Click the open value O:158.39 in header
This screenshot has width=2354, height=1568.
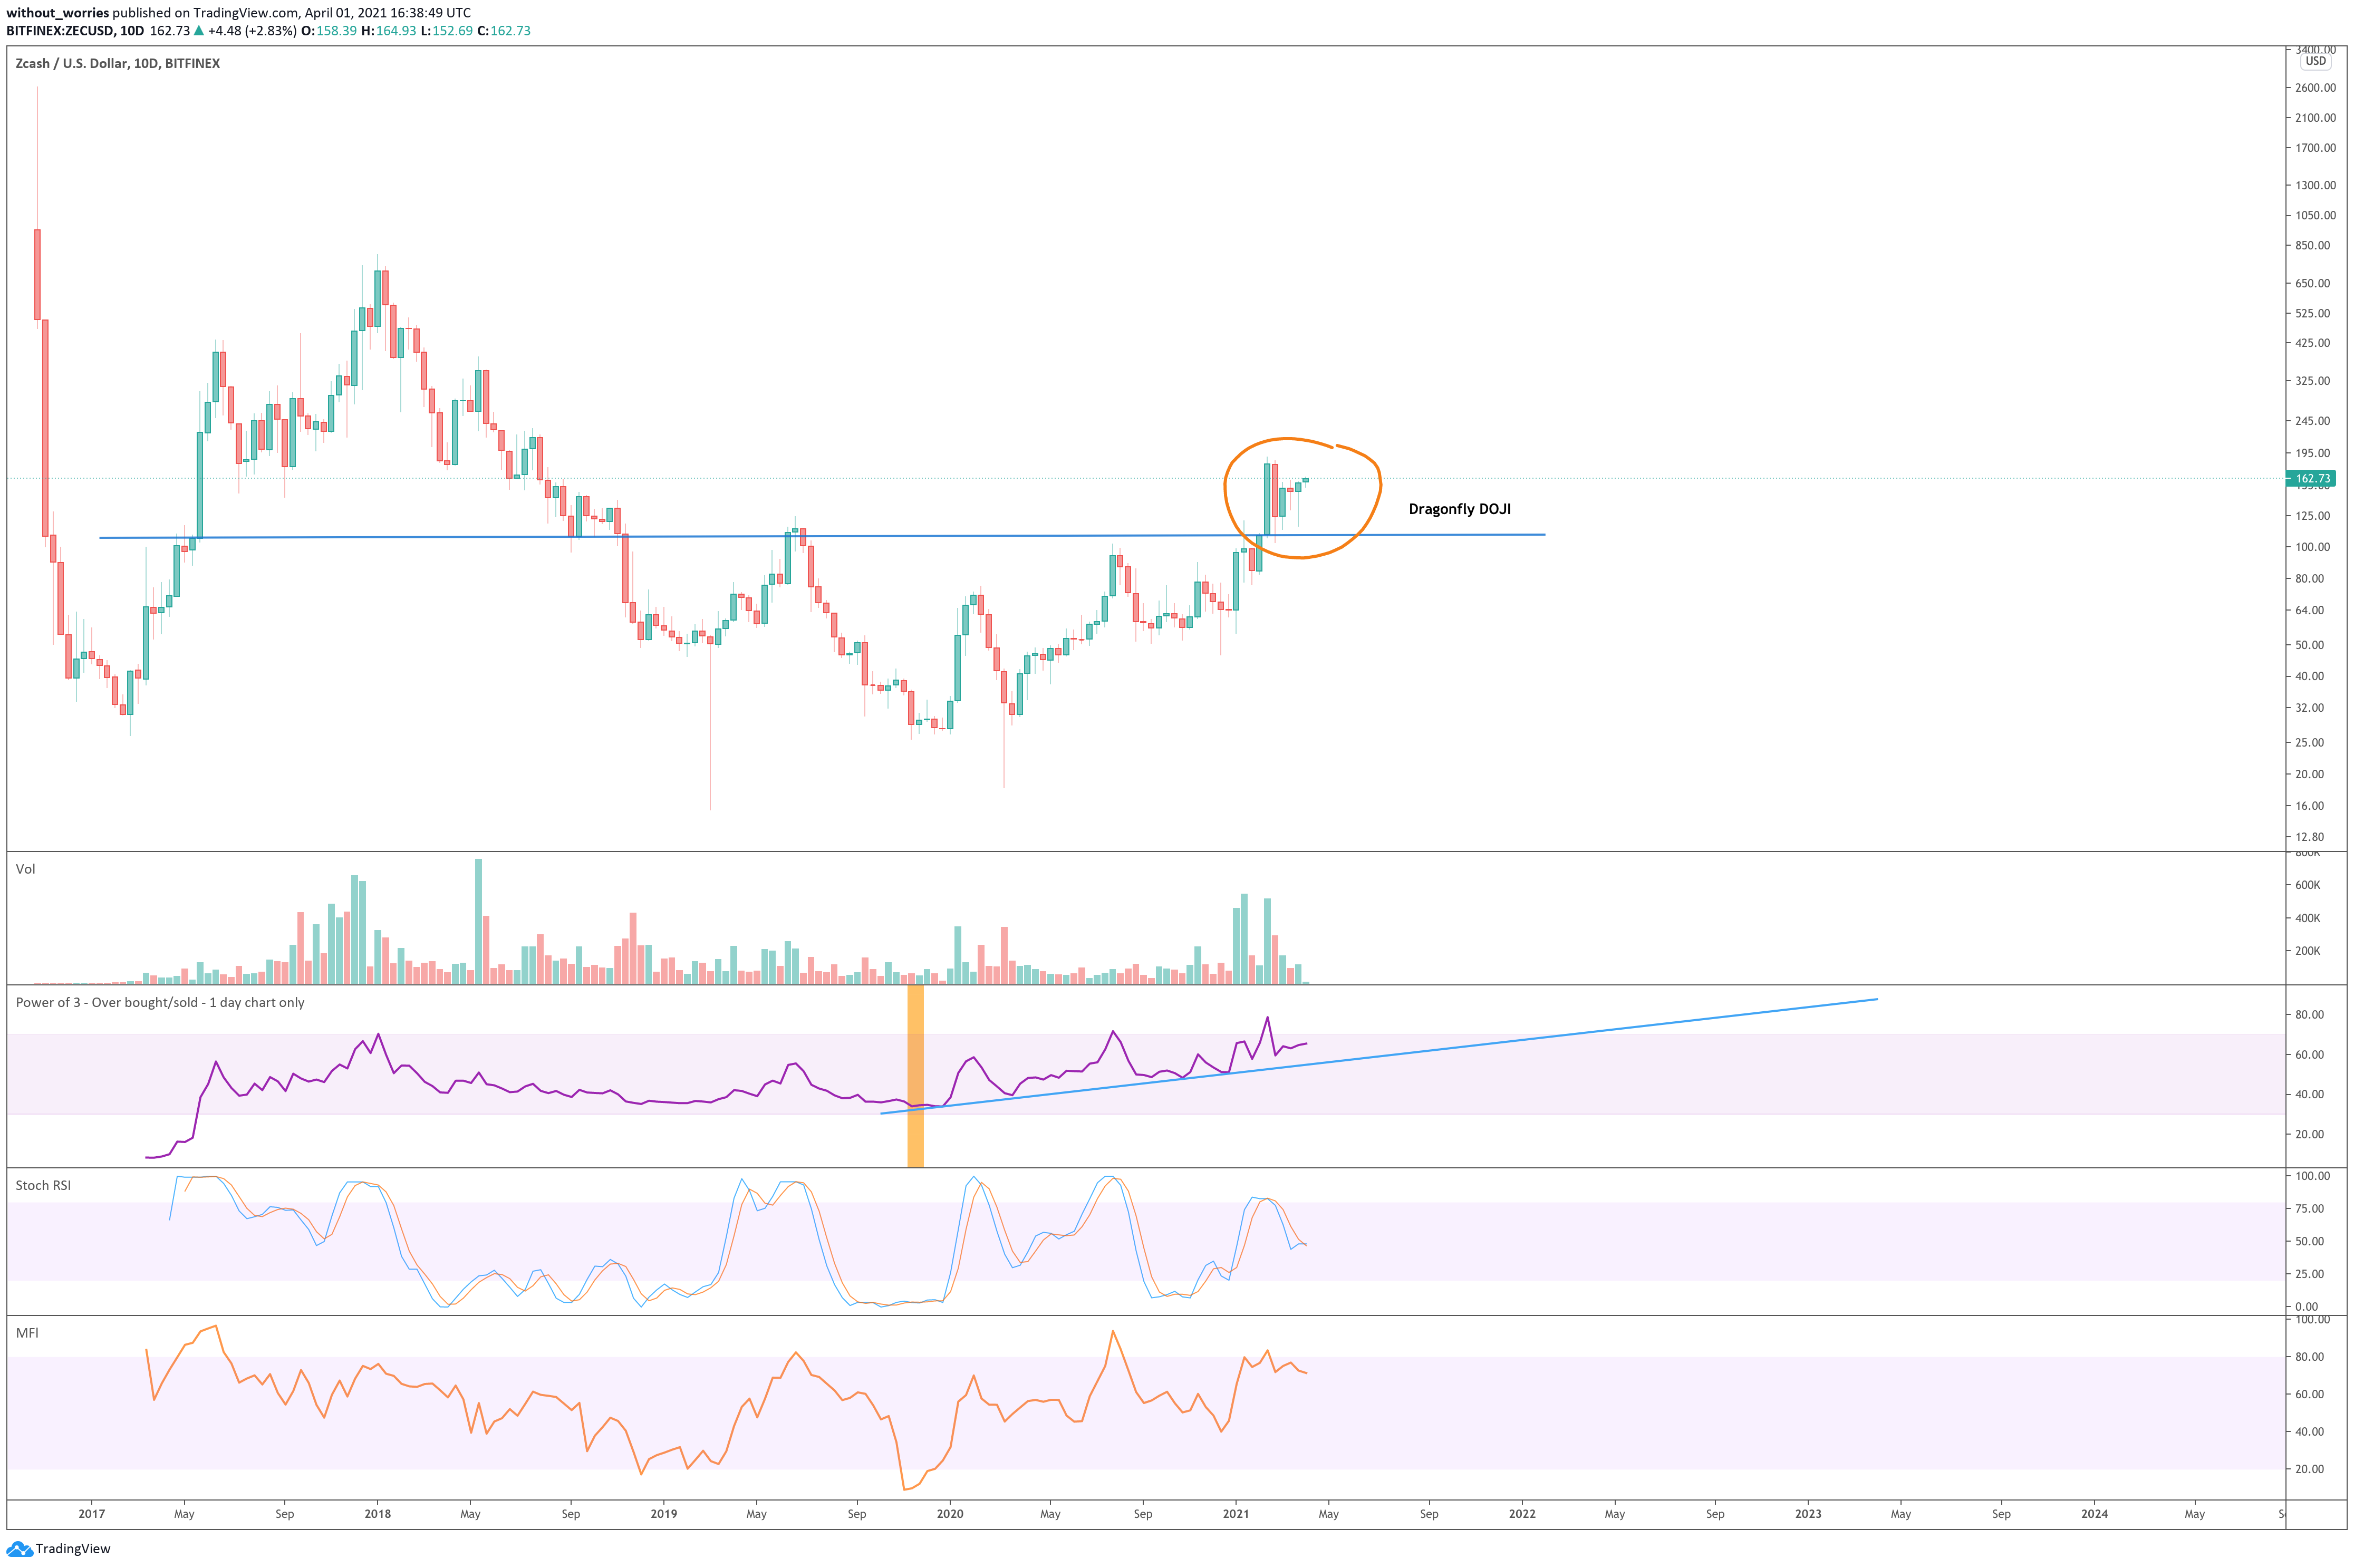329,31
